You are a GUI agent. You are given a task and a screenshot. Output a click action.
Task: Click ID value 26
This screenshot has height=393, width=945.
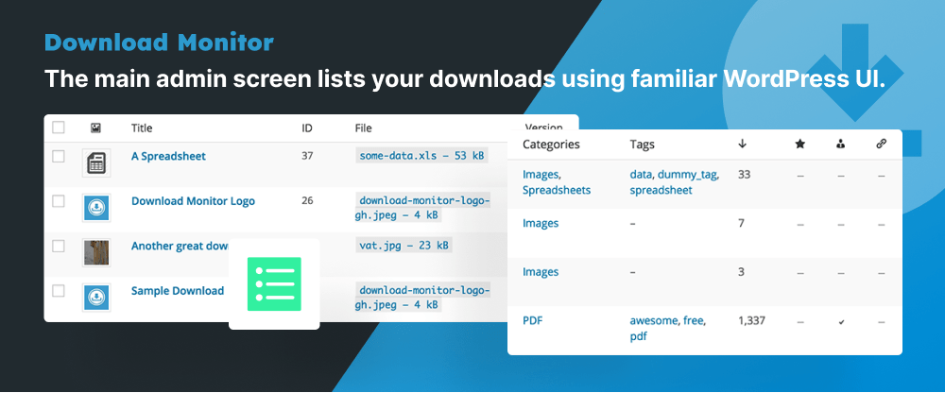point(307,200)
